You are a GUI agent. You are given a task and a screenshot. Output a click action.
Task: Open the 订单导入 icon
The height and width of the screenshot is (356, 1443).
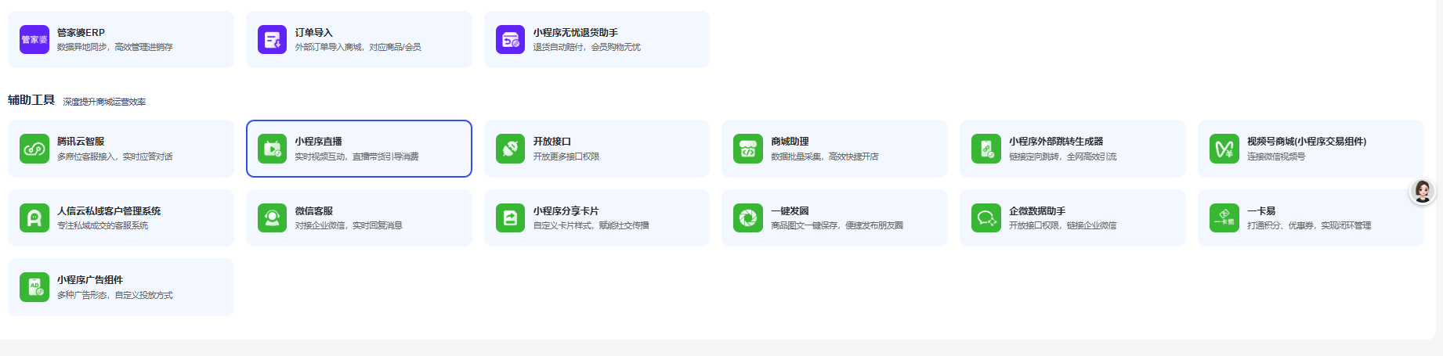[x=272, y=39]
